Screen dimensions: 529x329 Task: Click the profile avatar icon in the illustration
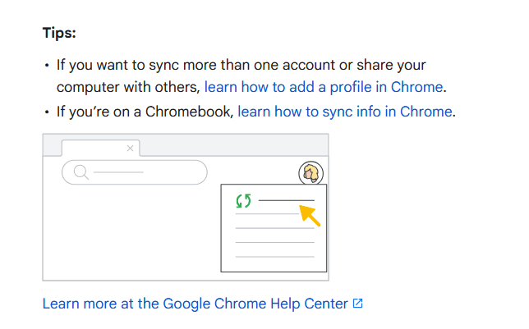click(x=310, y=173)
